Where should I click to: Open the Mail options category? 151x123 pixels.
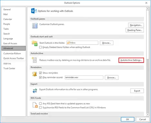click(x=14, y=14)
